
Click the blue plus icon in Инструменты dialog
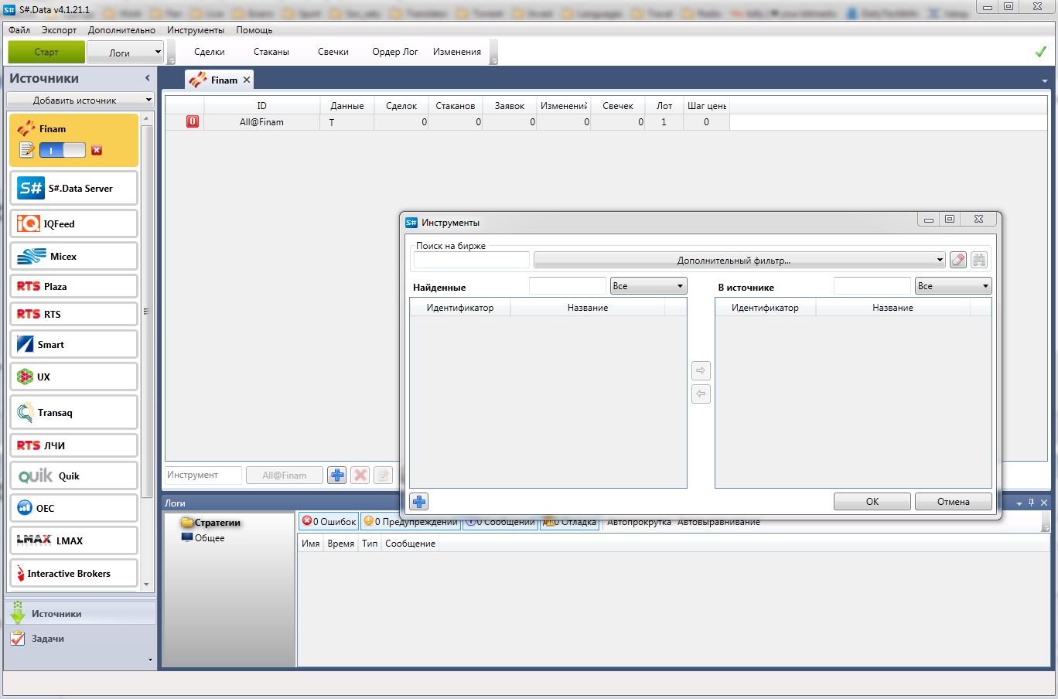pyautogui.click(x=419, y=502)
